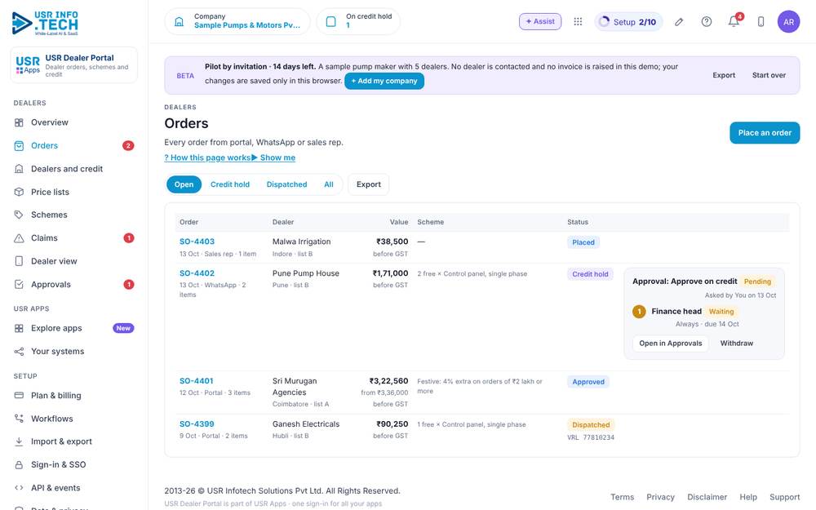Go to Price lists menu item
816x510 pixels.
pos(74,192)
